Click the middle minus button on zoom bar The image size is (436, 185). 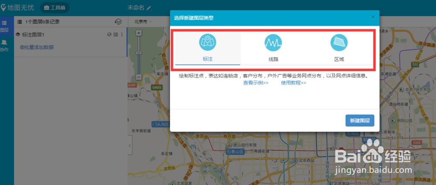[139, 53]
